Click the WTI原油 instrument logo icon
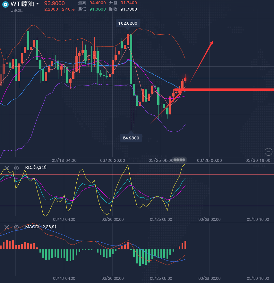 click(x=5, y=4)
